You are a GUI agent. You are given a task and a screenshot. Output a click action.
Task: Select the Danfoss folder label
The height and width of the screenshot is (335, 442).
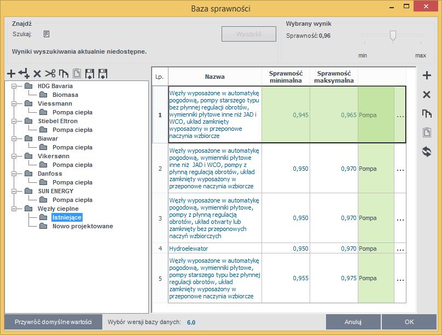coord(50,174)
